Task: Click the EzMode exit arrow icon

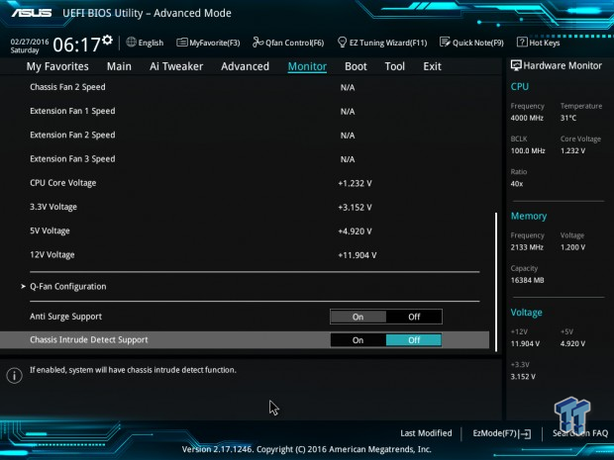Action: pyautogui.click(x=526, y=433)
